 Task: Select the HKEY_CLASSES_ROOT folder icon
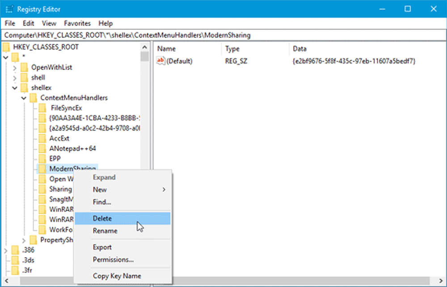6,47
